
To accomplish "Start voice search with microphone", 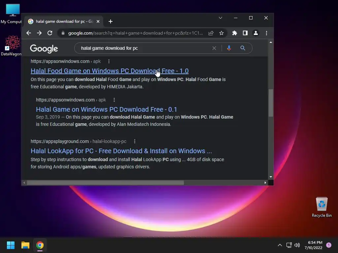I will 229,48.
